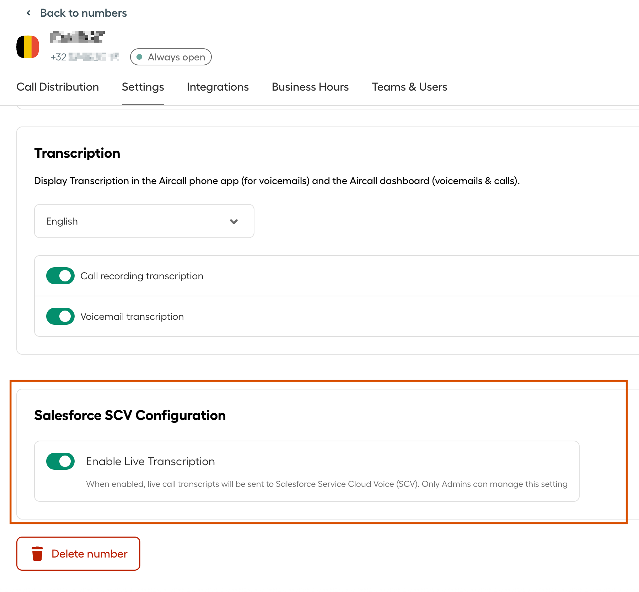Screen dimensions: 639x592
Task: Click the back chevron arrow icon
Action: coord(28,13)
